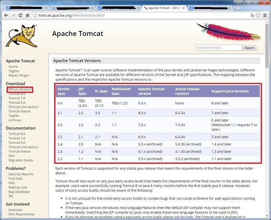Open Tomcat Connectors under Documentation
The height and width of the screenshot is (220, 271).
tap(23, 147)
